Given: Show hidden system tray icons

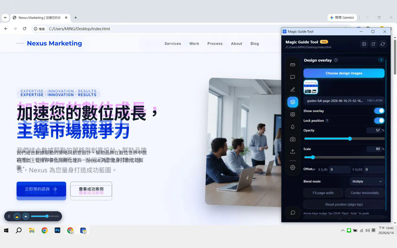Looking at the screenshot, I should pyautogui.click(x=343, y=230).
